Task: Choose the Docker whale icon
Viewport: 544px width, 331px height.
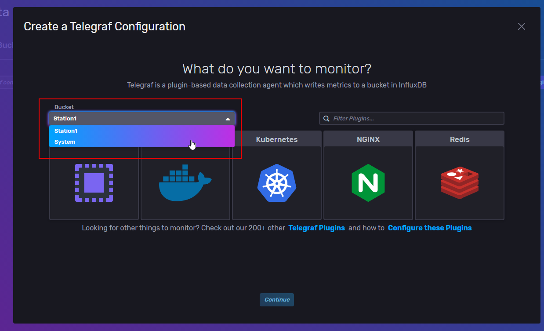Action: click(x=185, y=183)
